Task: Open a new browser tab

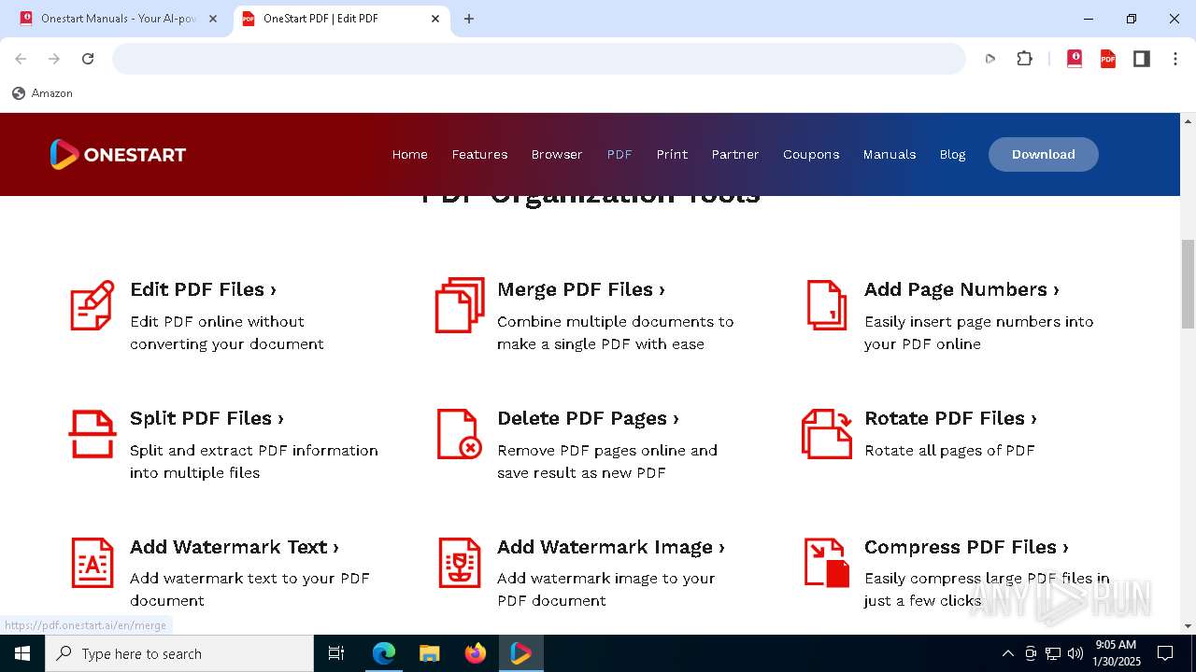Action: pyautogui.click(x=469, y=19)
